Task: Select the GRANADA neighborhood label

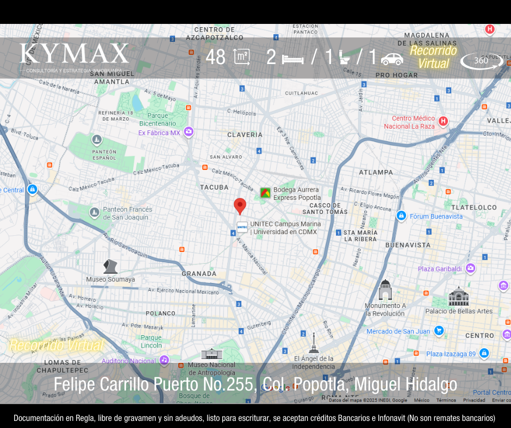Action: click(199, 274)
